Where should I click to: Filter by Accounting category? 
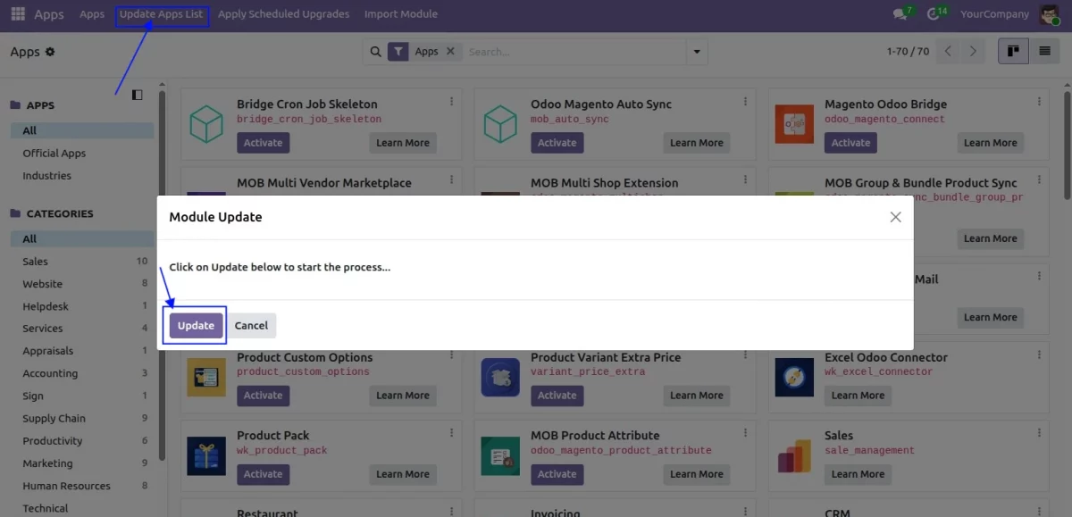82,374
